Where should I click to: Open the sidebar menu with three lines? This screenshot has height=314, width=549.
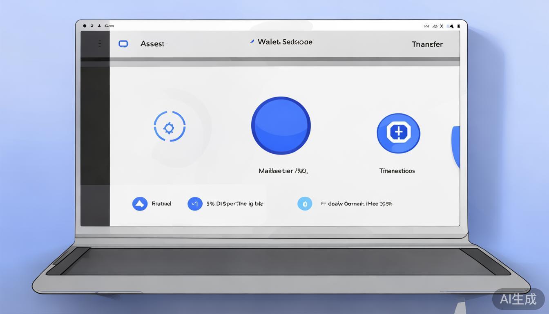tap(100, 43)
